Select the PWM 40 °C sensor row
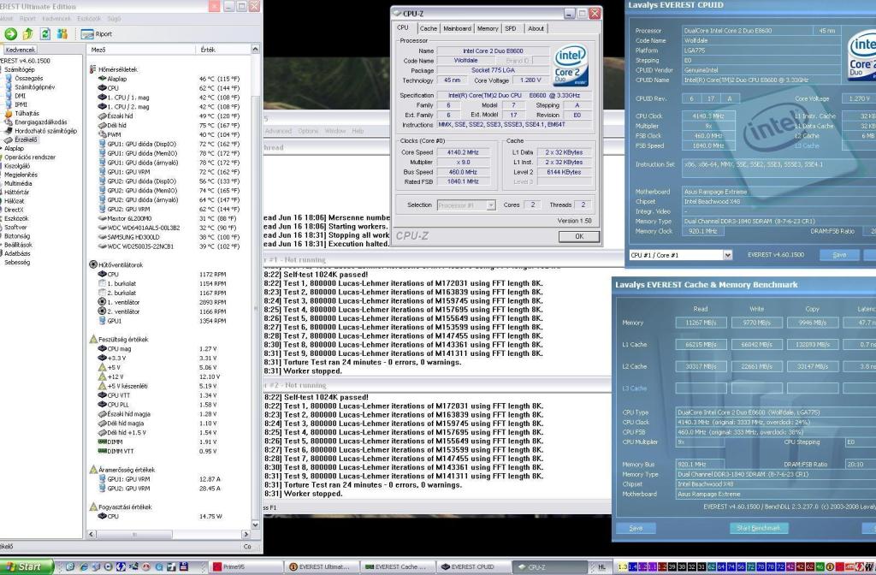This screenshot has width=876, height=575. click(169, 134)
